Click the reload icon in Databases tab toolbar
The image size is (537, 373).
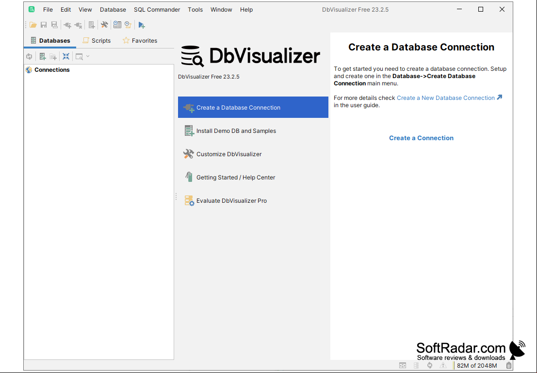click(29, 57)
